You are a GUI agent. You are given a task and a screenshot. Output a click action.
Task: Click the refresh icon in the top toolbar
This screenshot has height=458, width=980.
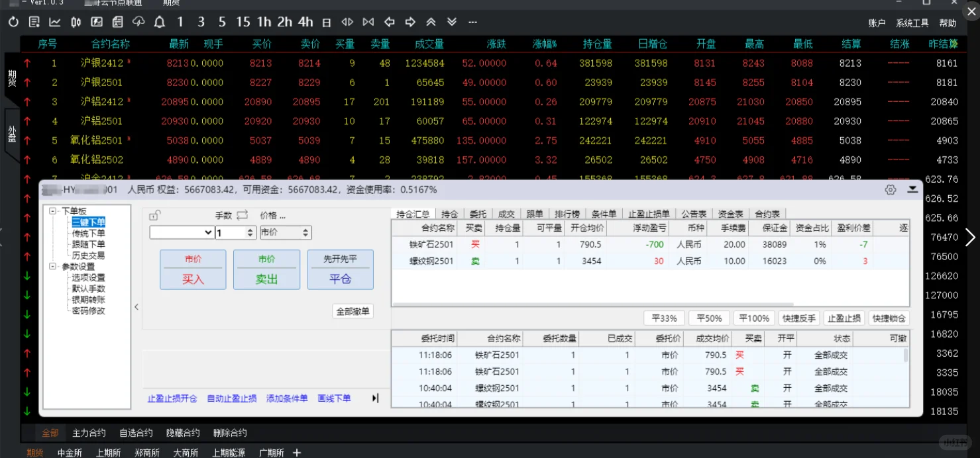pyautogui.click(x=13, y=22)
